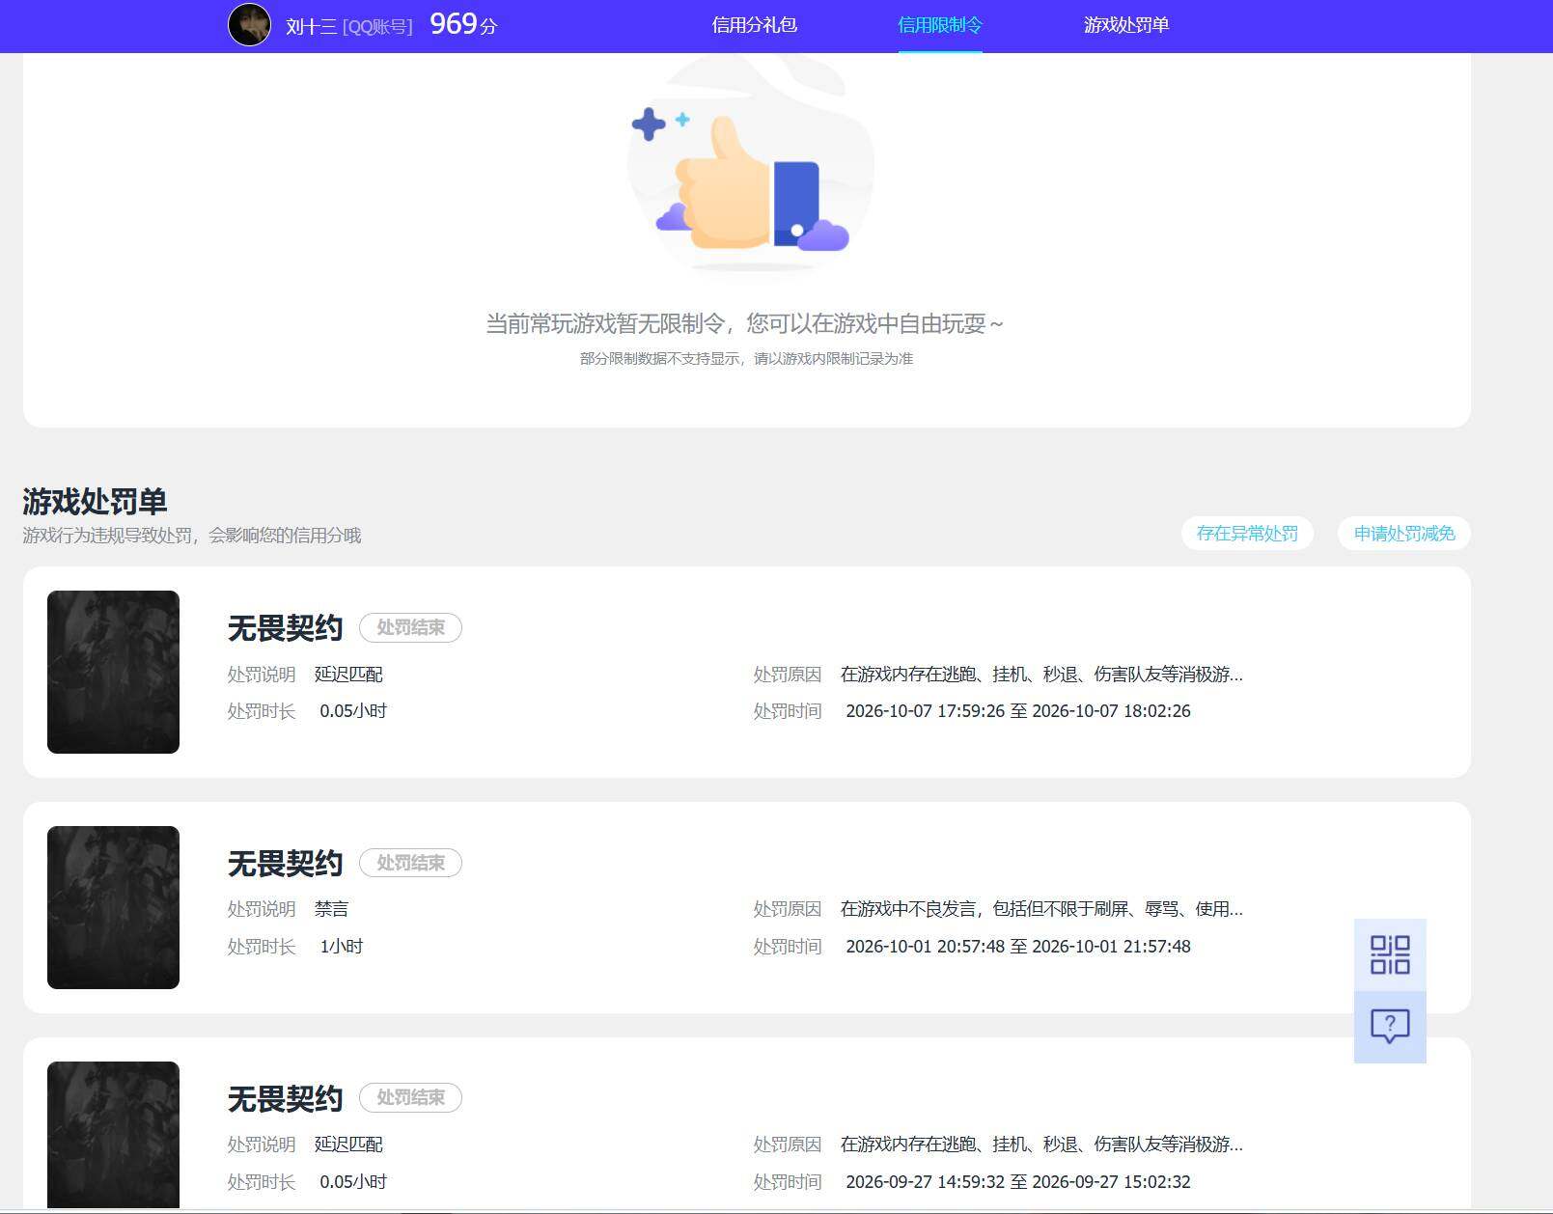Click subtitle 游戏行为违规导致处罚
This screenshot has width=1553, height=1214.
click(192, 536)
